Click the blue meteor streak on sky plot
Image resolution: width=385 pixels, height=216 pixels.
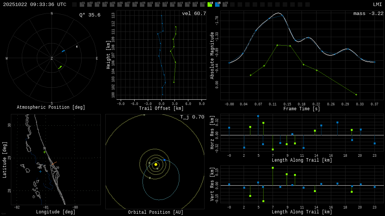coord(63,51)
